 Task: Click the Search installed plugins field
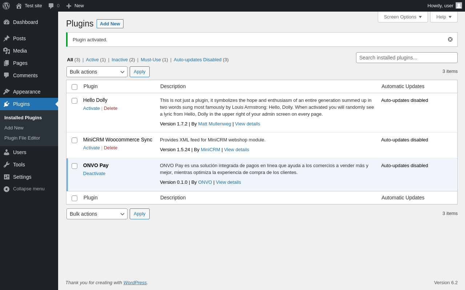(x=407, y=58)
